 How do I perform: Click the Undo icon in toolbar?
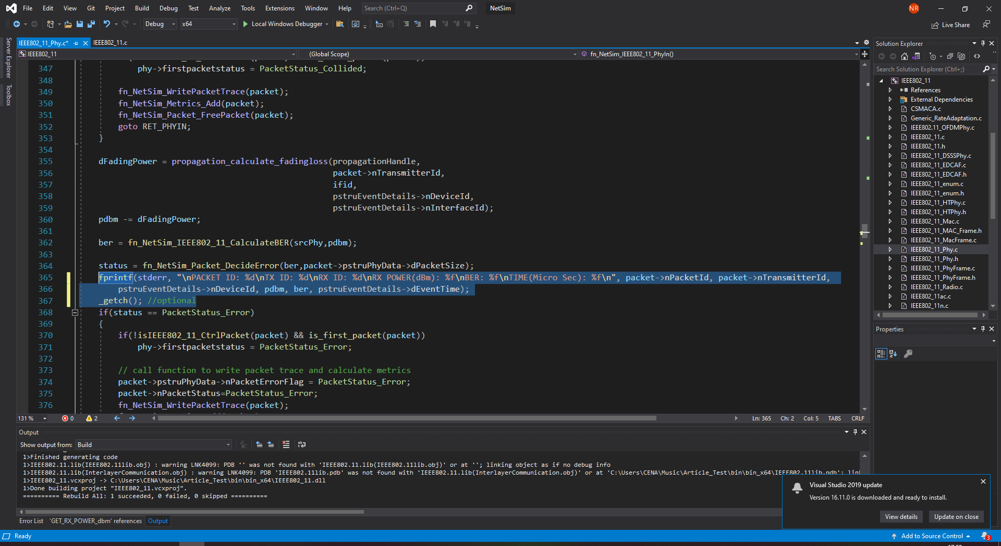pos(106,24)
